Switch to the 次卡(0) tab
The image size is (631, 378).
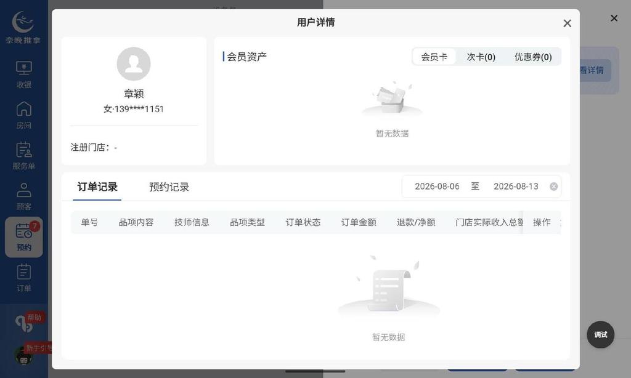click(x=481, y=57)
